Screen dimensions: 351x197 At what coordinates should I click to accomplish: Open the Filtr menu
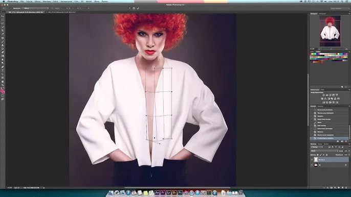tap(76, 2)
